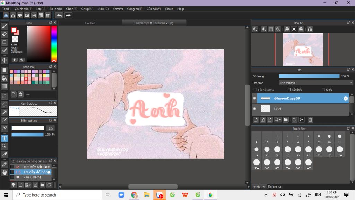Create a new folder in Layers panel
This screenshot has height=200, width=355.
pos(286,120)
